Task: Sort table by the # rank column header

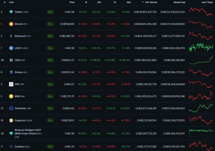Action: pos(5,2)
